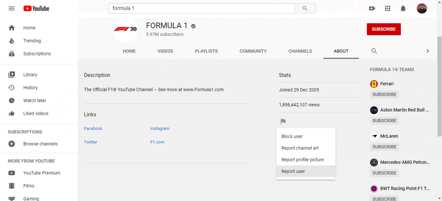Open the Twitter link
The image size is (442, 201).
point(91,142)
